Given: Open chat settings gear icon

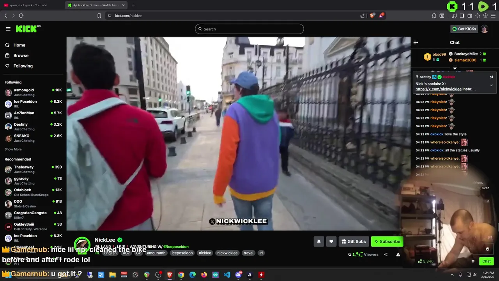Looking at the screenshot, I should (x=473, y=261).
